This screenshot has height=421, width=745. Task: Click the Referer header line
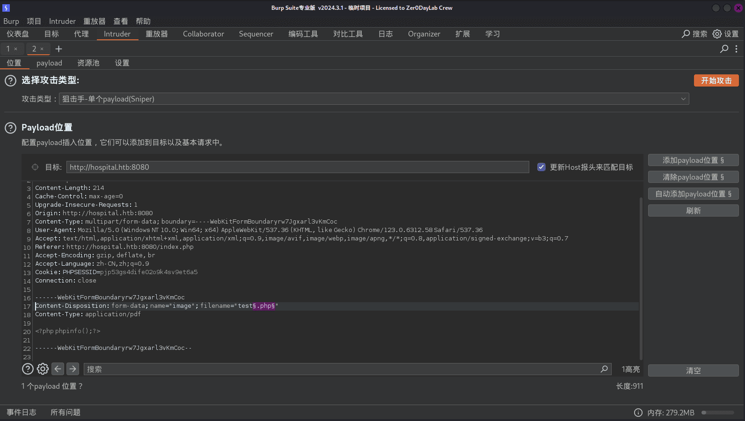pos(114,247)
